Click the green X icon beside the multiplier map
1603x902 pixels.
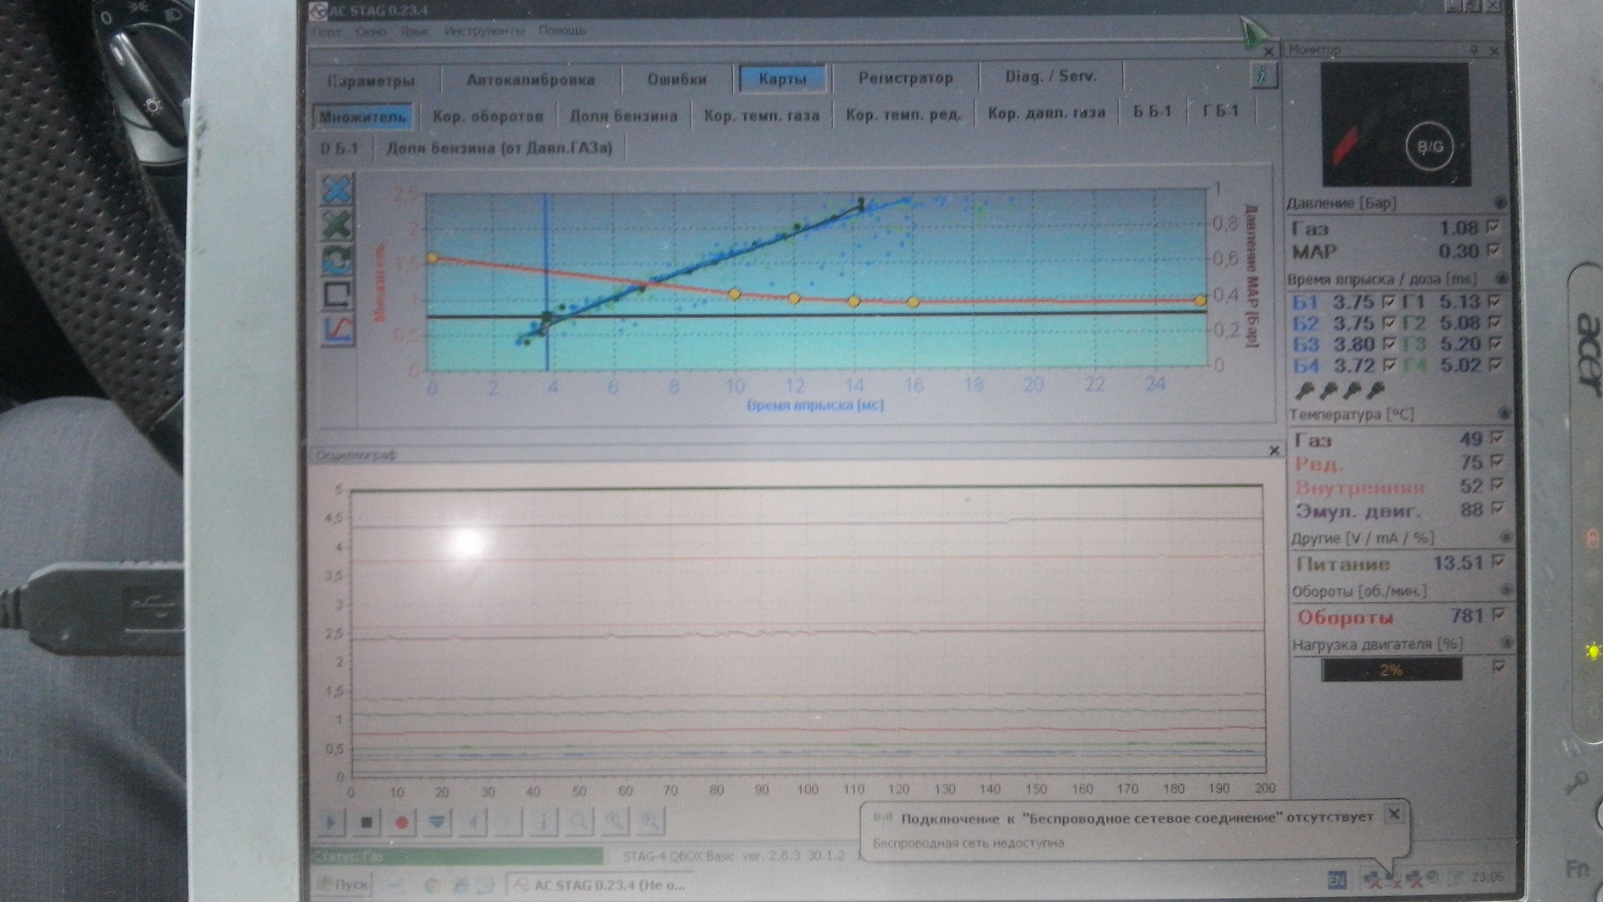338,225
